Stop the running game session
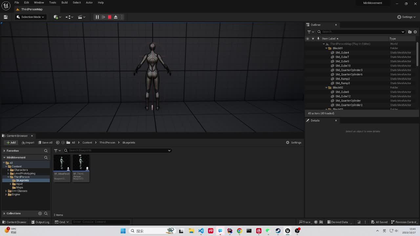The height and width of the screenshot is (236, 420). tap(109, 17)
